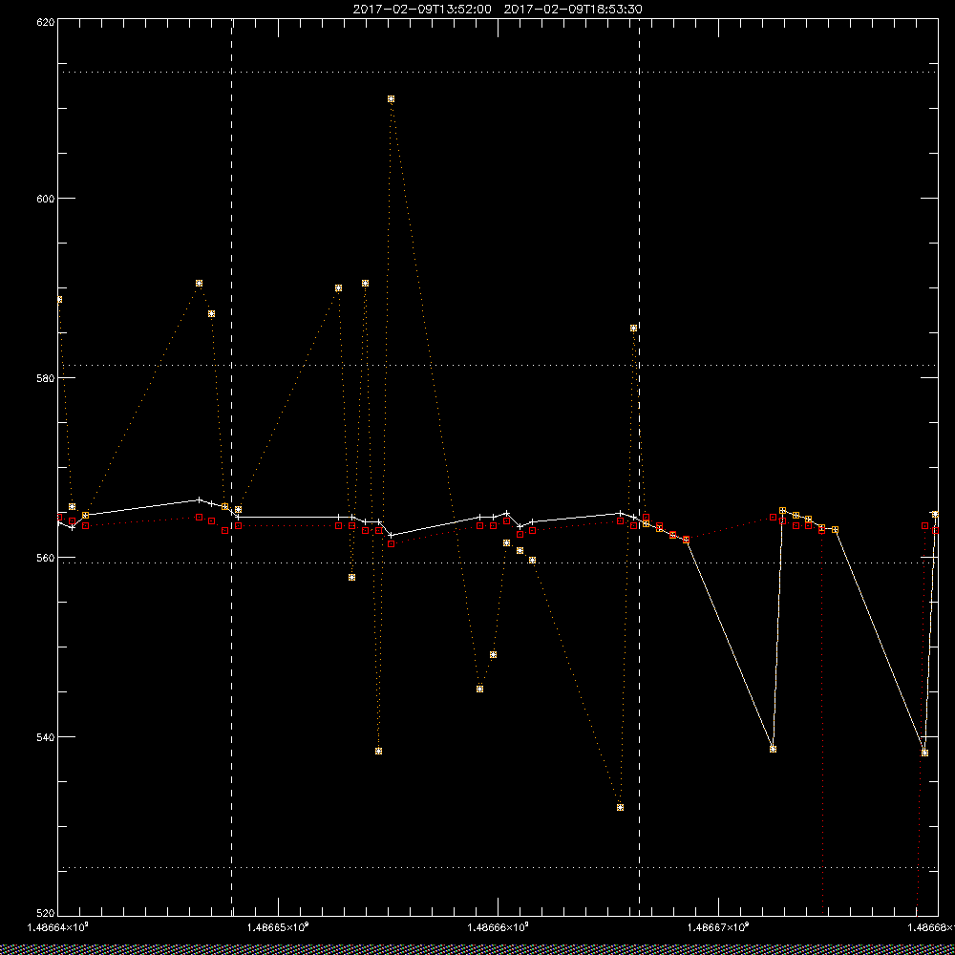The height and width of the screenshot is (955, 955).
Task: Click the 580 y-axis label
Action: (x=46, y=377)
